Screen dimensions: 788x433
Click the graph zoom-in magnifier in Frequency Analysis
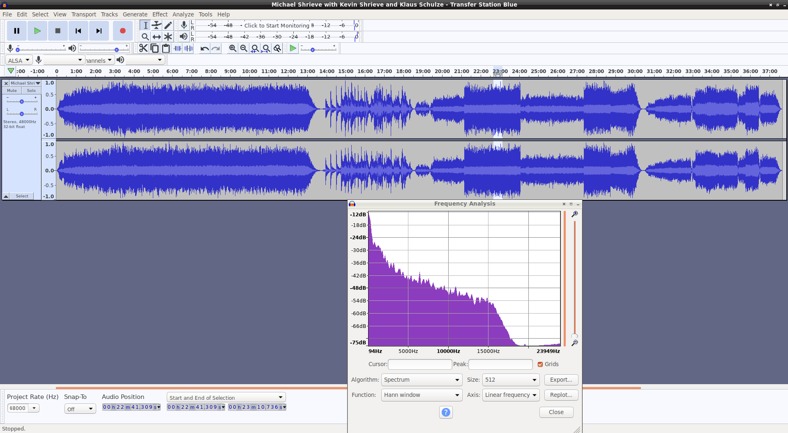point(575,214)
